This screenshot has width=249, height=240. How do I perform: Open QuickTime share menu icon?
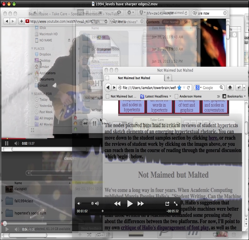click(x=167, y=204)
